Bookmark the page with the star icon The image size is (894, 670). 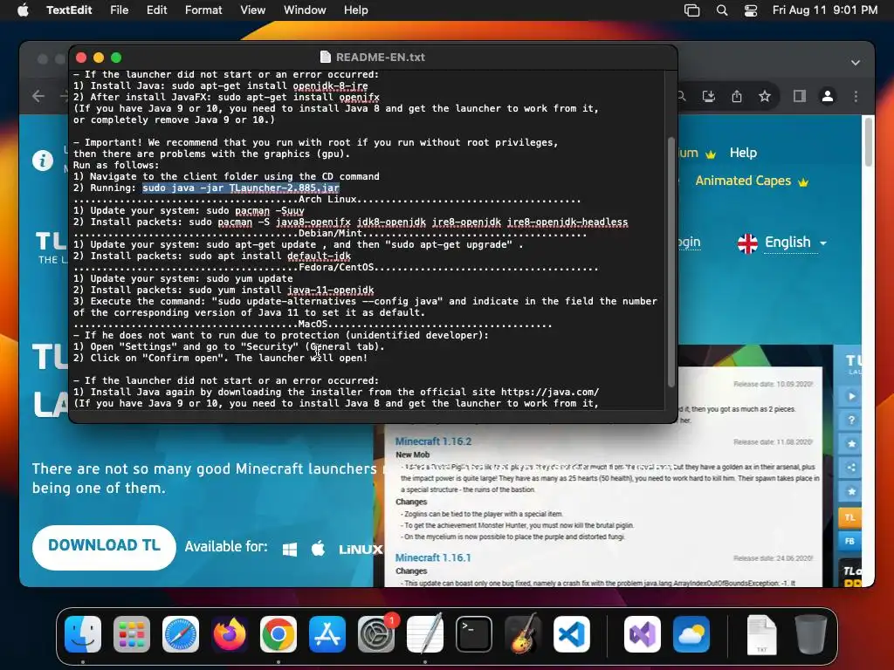point(765,96)
